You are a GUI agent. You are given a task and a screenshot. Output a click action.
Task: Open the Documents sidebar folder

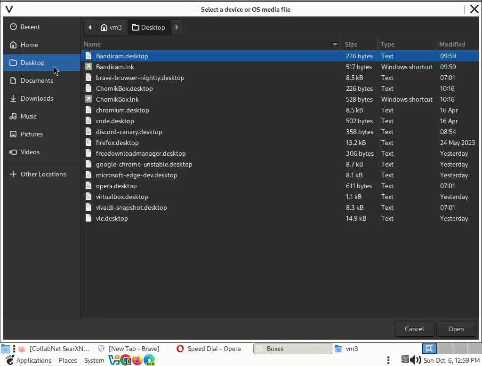(x=41, y=80)
